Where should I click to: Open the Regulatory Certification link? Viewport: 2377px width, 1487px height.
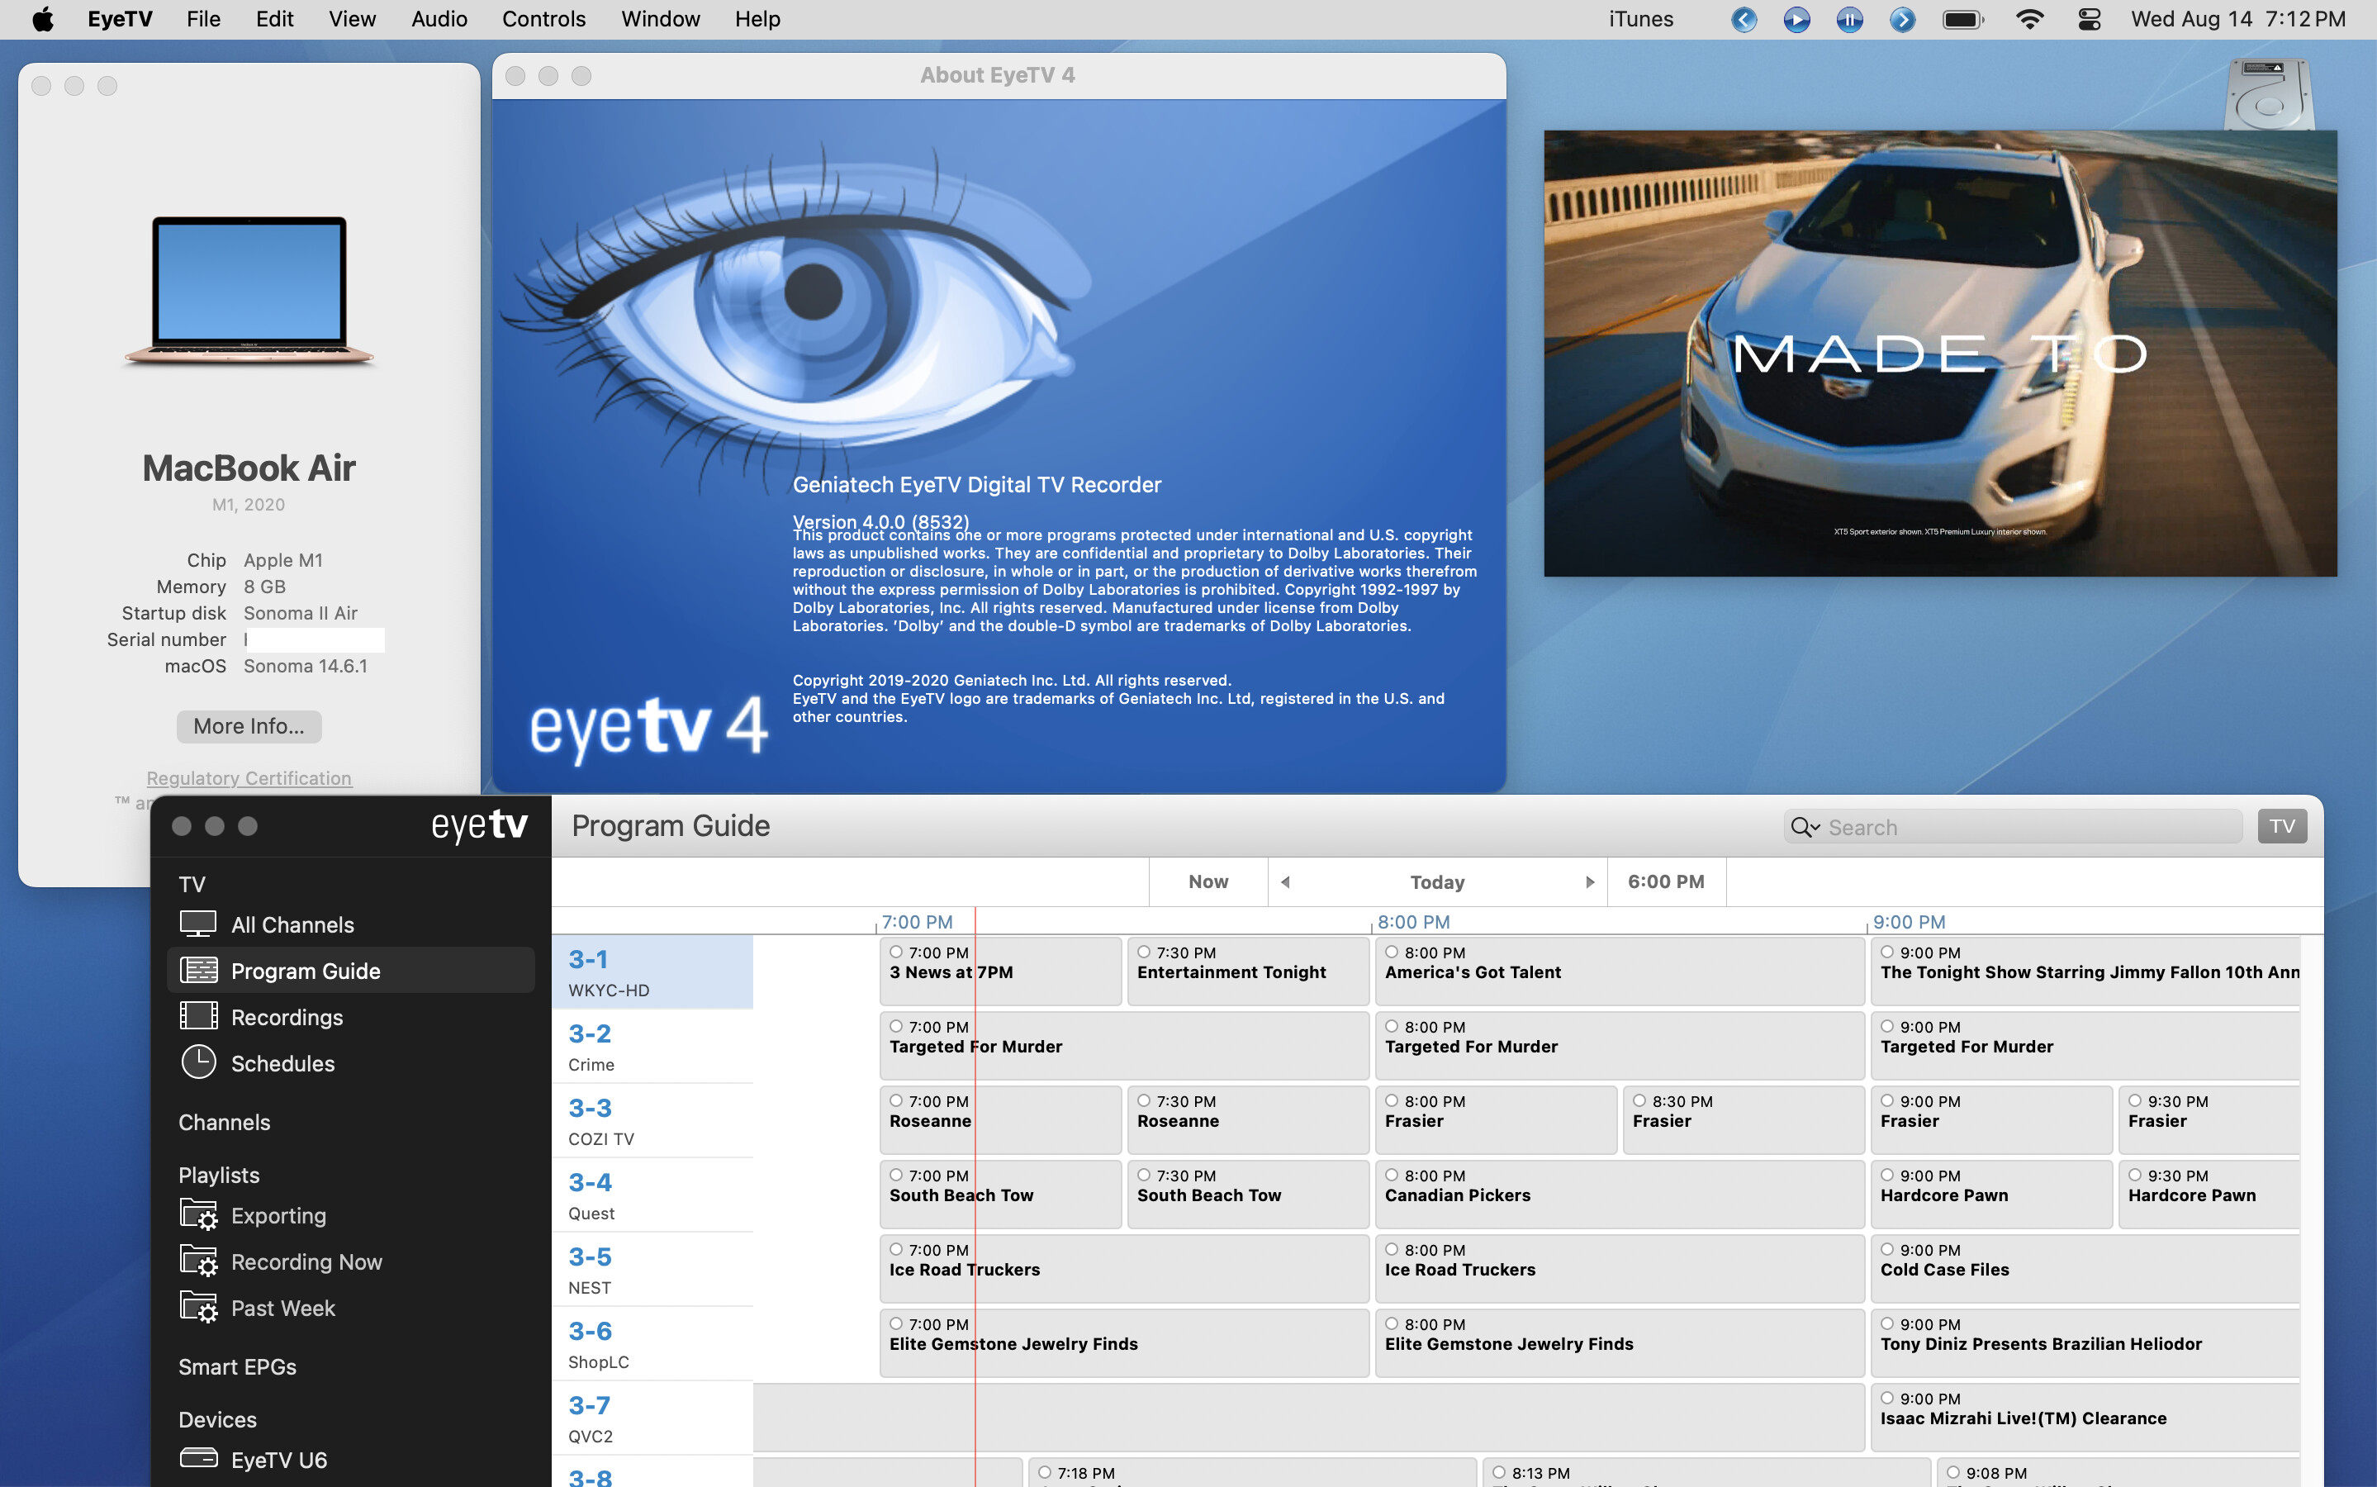pos(249,778)
